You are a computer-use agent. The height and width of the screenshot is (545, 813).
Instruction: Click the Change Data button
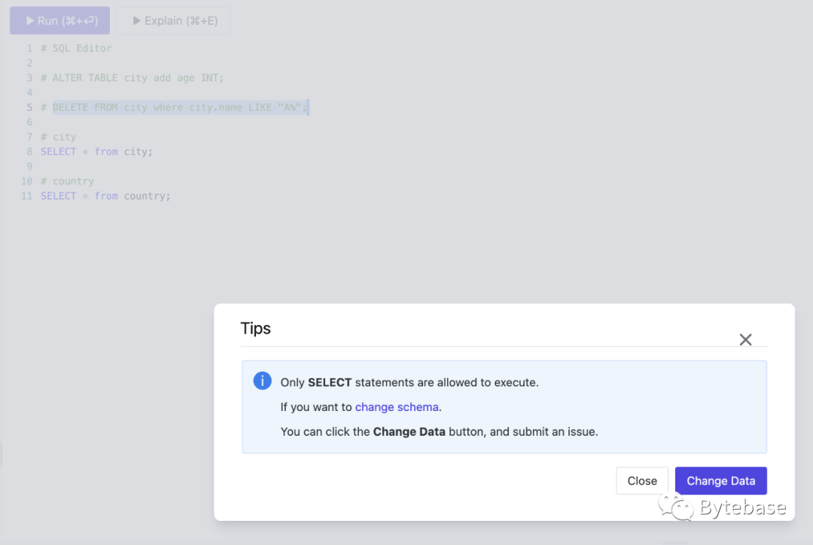point(720,481)
